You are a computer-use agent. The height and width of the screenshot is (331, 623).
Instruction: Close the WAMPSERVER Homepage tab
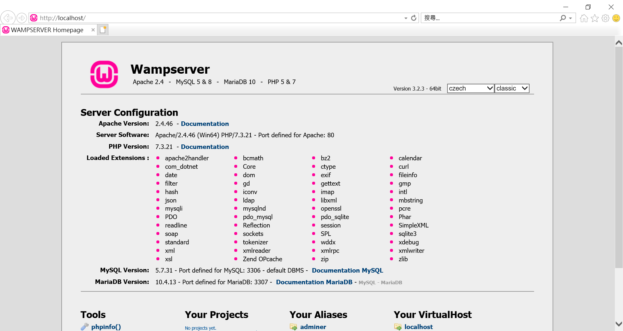93,30
